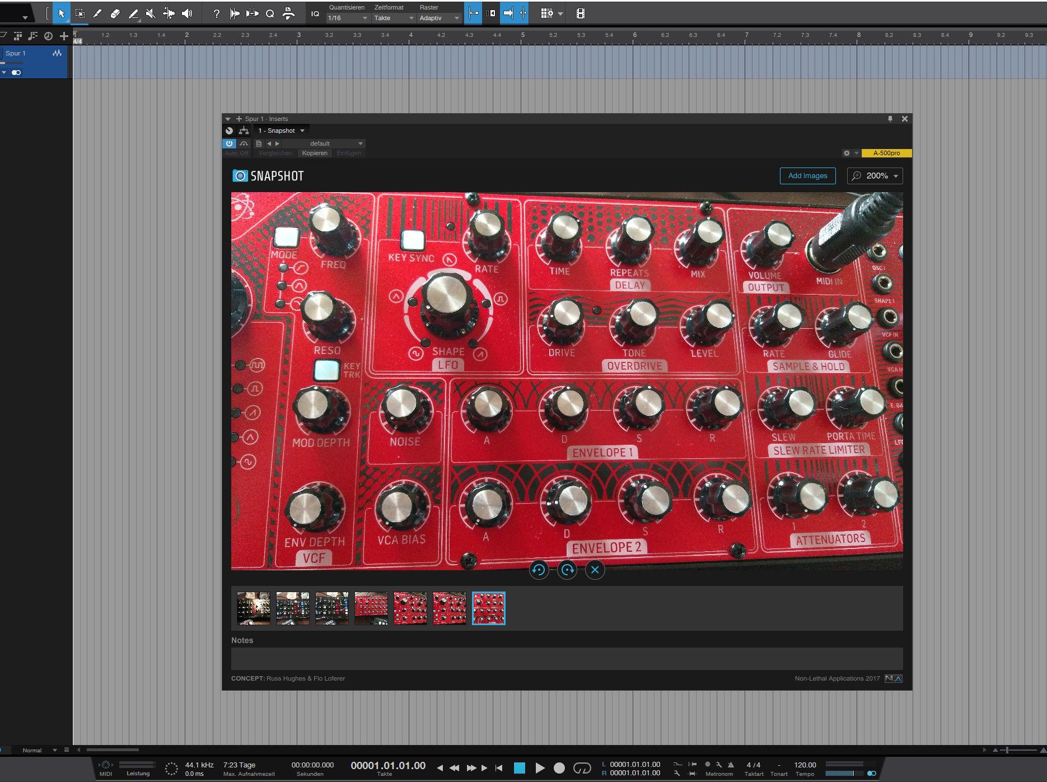The height and width of the screenshot is (782, 1047).
Task: Open the plugin settings gear icon
Action: click(x=847, y=153)
